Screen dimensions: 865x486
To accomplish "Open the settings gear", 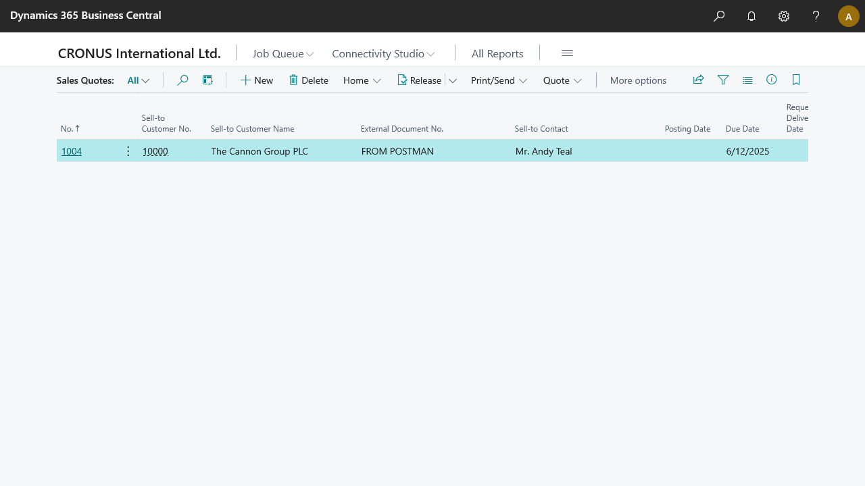I will [784, 16].
